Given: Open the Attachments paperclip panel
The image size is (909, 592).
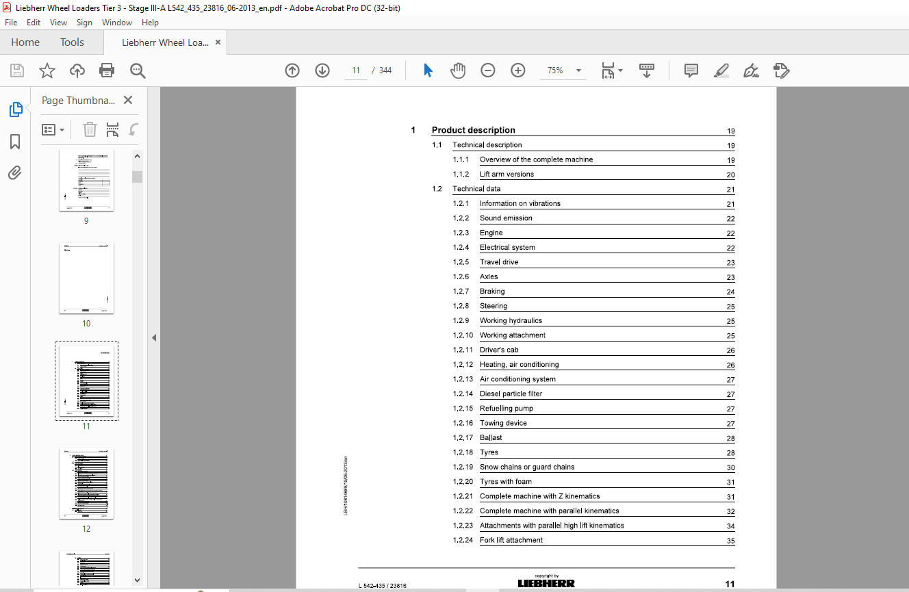Looking at the screenshot, I should pyautogui.click(x=15, y=172).
